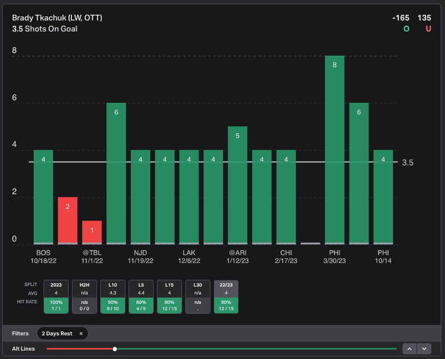Image resolution: width=445 pixels, height=359 pixels.
Task: Click the Alt Lines up arrow
Action: click(409, 349)
